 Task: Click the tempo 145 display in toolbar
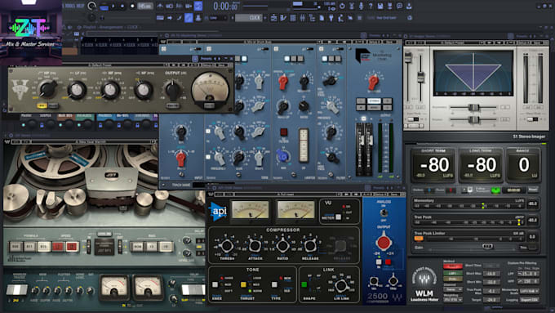click(x=145, y=7)
